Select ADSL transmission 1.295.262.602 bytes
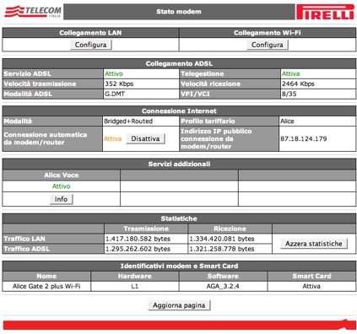Image resolution: width=357 pixels, height=334 pixels. click(138, 249)
